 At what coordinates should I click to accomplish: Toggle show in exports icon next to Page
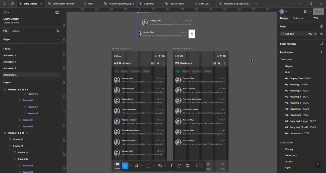[x=322, y=27]
